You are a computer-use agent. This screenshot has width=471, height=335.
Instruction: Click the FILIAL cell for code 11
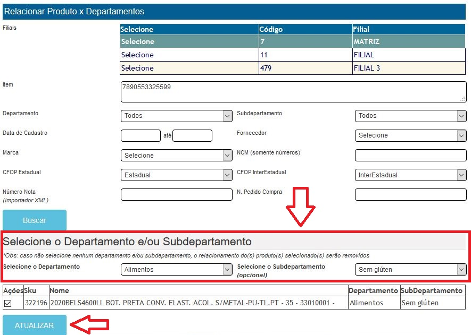point(409,55)
